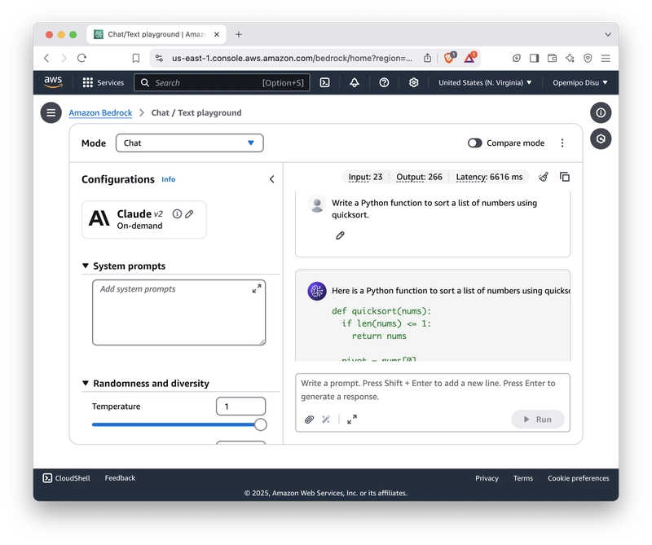Toggle Compare mode switch
The width and height of the screenshot is (652, 545).
[475, 143]
